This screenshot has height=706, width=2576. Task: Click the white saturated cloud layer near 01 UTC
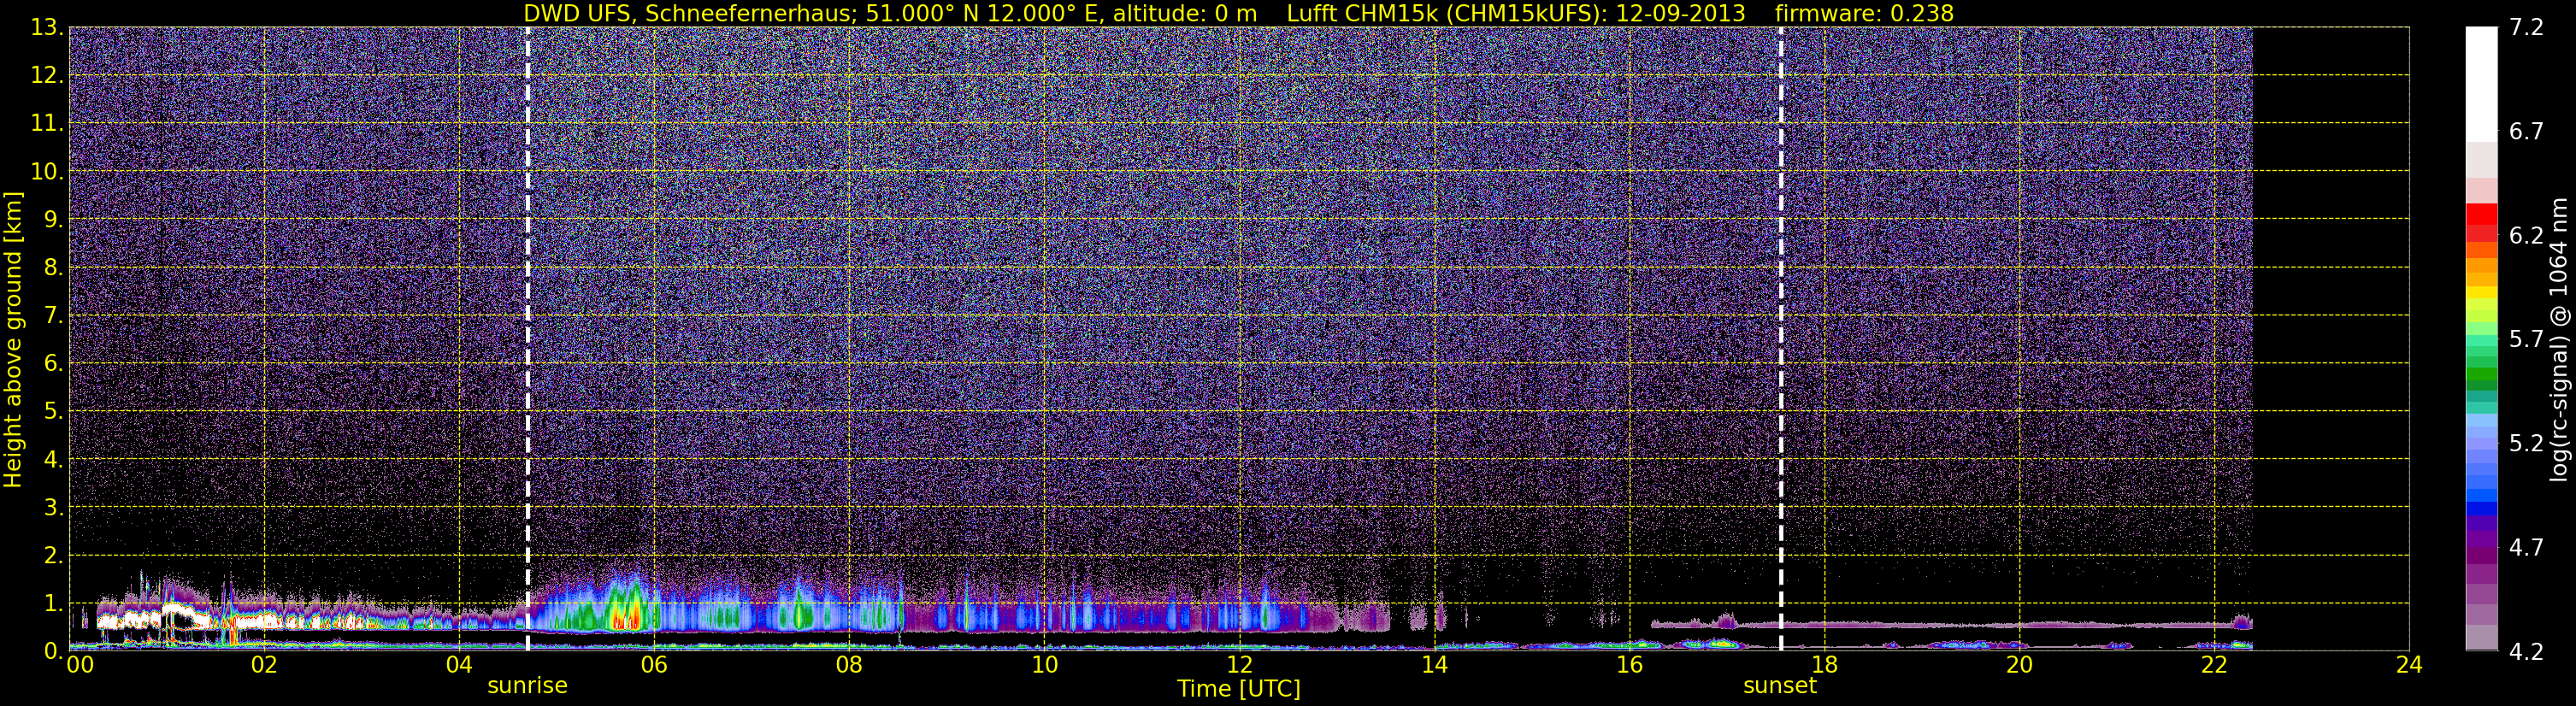point(176,611)
